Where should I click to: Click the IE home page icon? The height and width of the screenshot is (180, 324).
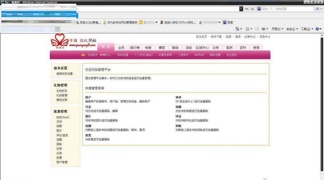[238, 29]
